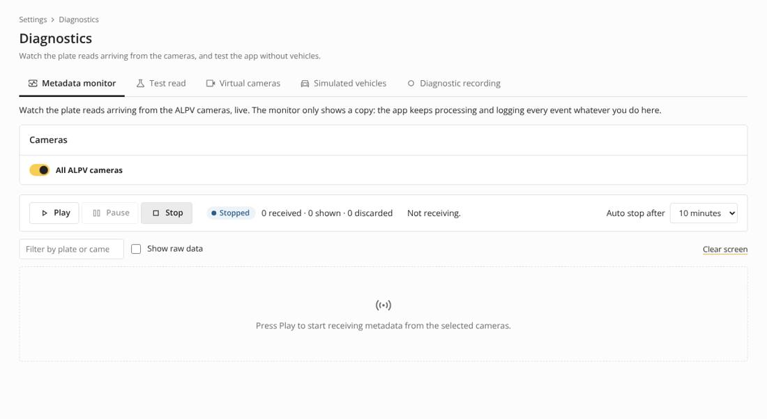Open the Metadata monitor tab
The image size is (767, 419).
tap(72, 83)
